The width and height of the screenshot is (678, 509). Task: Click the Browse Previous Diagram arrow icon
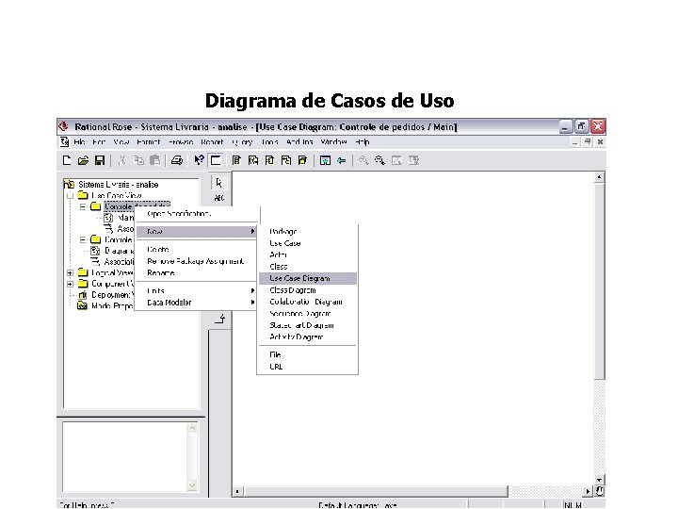pos(342,160)
